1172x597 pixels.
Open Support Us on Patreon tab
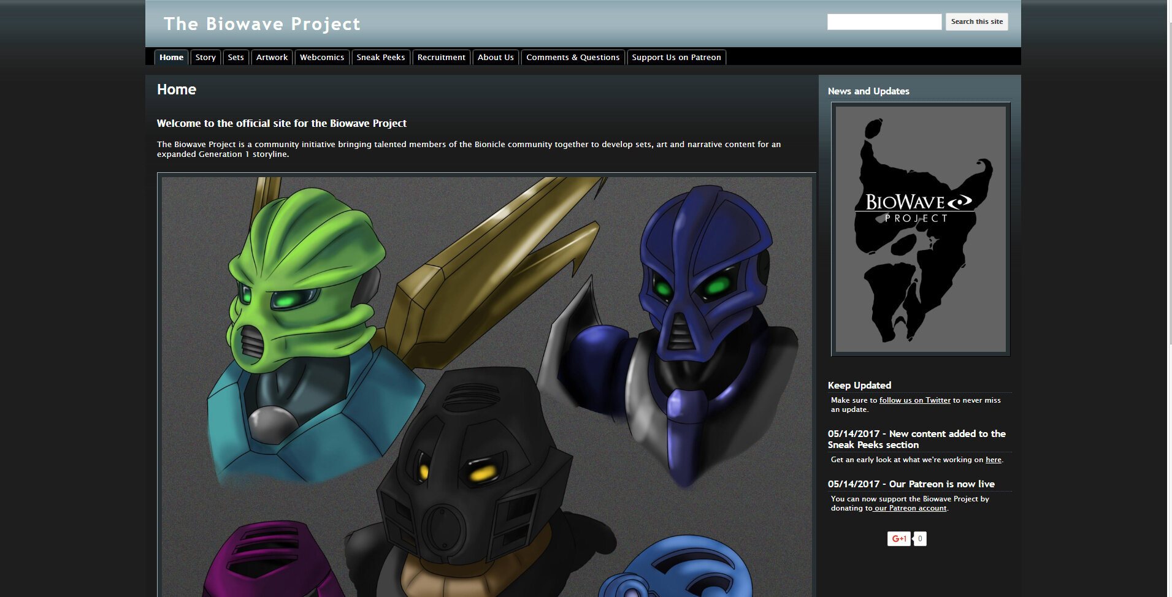coord(676,57)
